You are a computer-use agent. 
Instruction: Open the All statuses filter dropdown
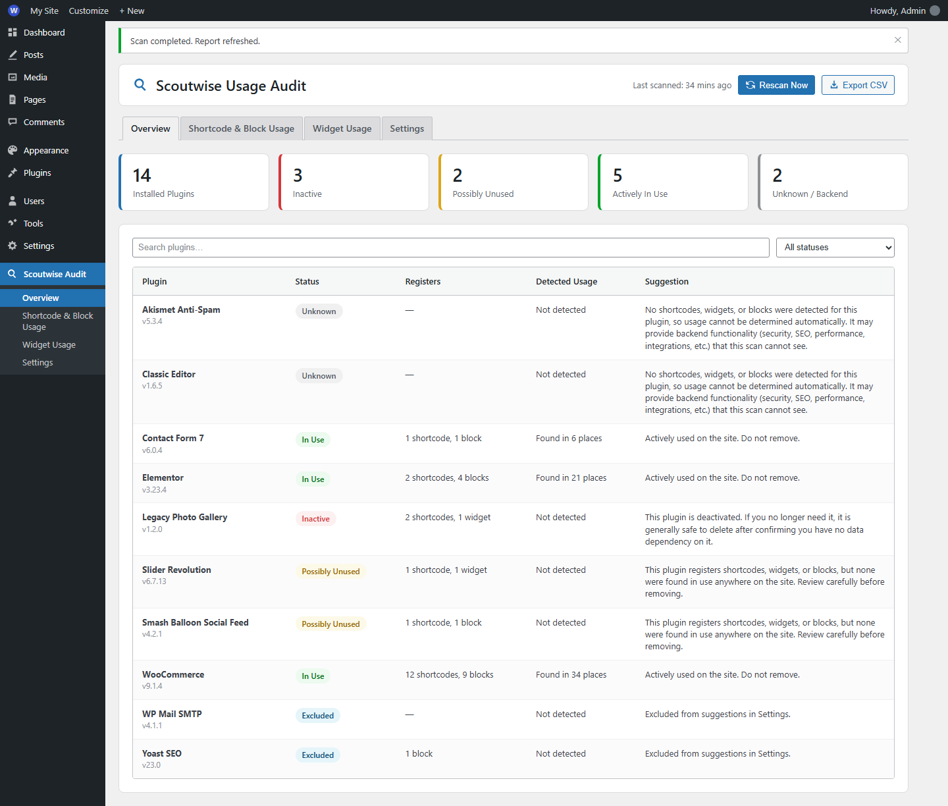[x=835, y=248]
